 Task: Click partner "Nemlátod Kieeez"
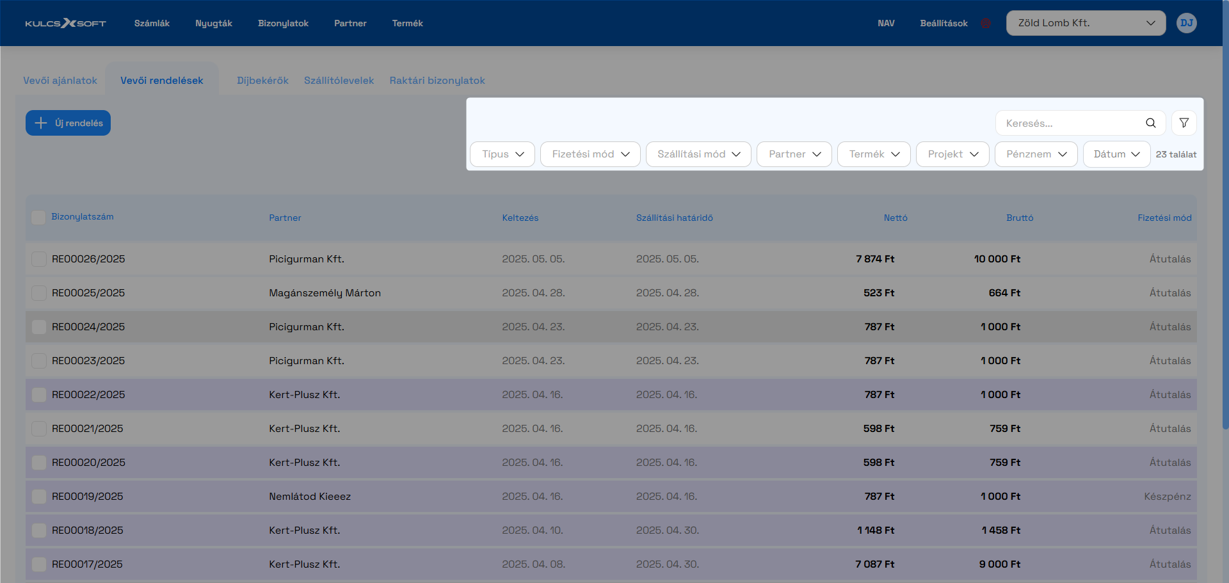click(310, 497)
